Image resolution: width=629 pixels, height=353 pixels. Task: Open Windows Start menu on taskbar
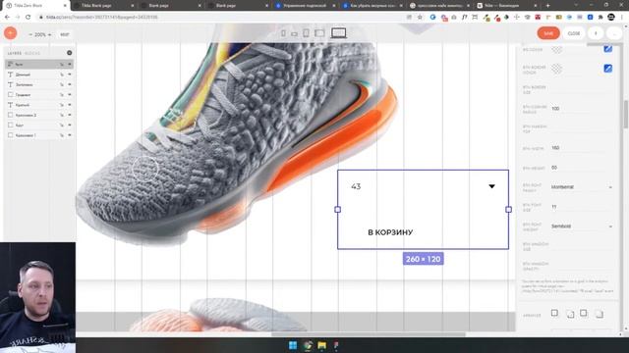[x=293, y=345]
